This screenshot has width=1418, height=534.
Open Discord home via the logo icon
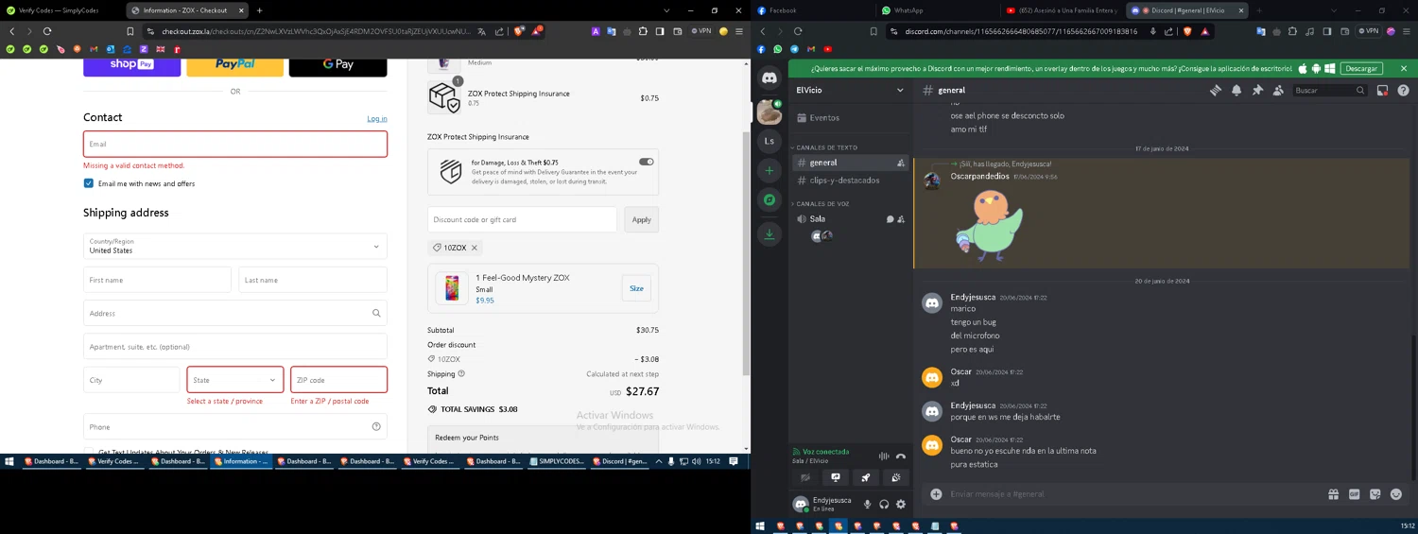pyautogui.click(x=770, y=78)
